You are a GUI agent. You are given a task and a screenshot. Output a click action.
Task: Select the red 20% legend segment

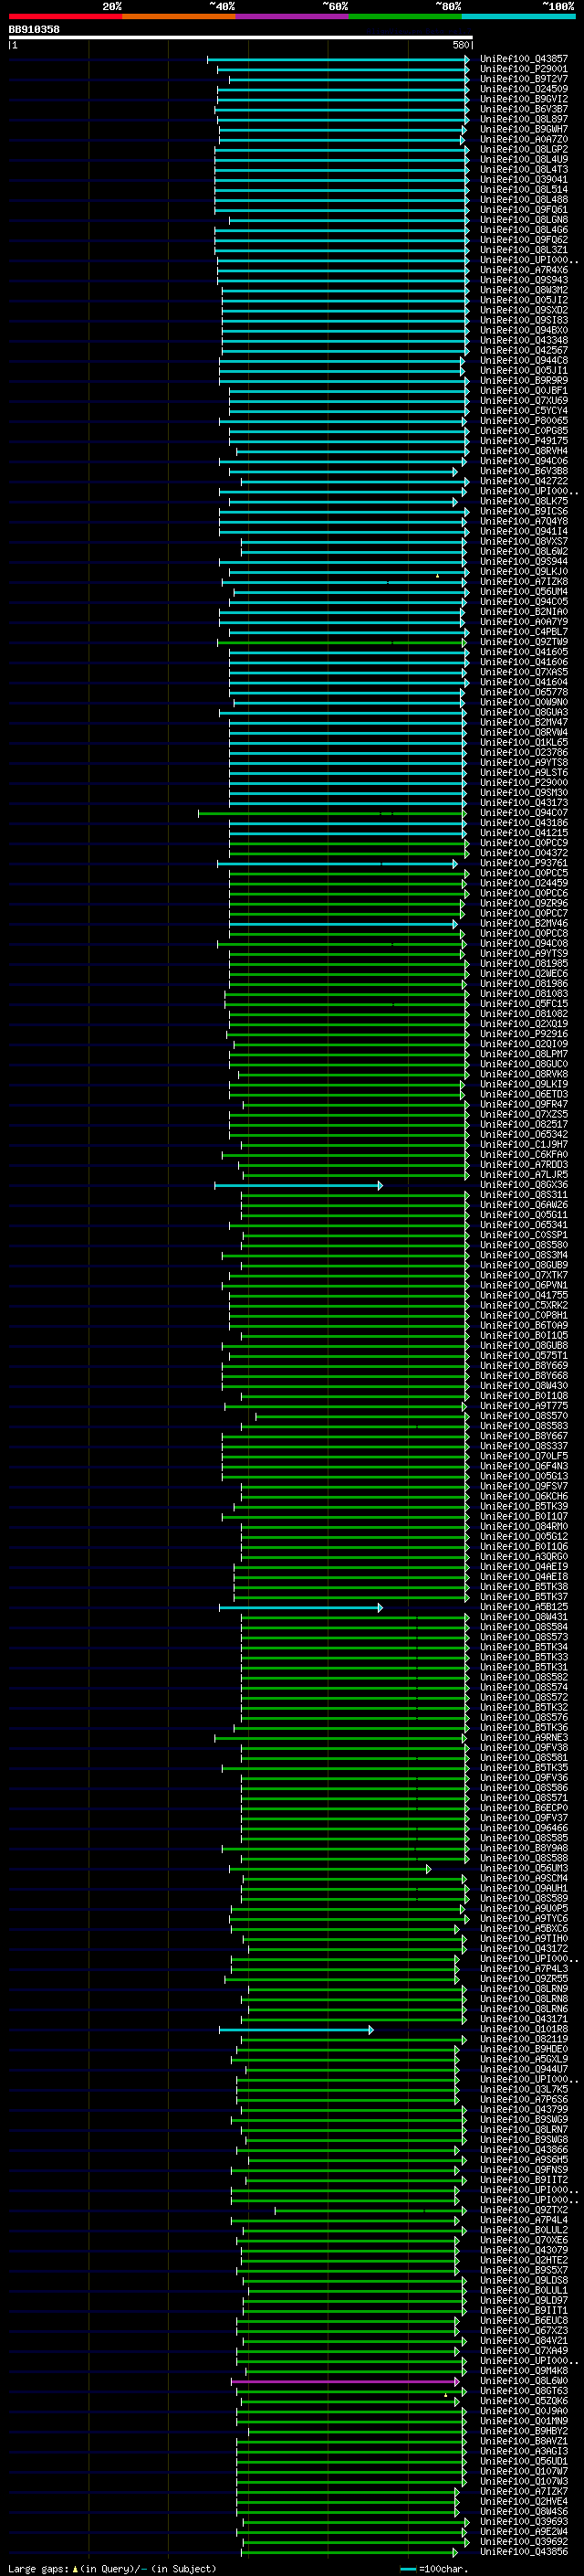[x=65, y=16]
